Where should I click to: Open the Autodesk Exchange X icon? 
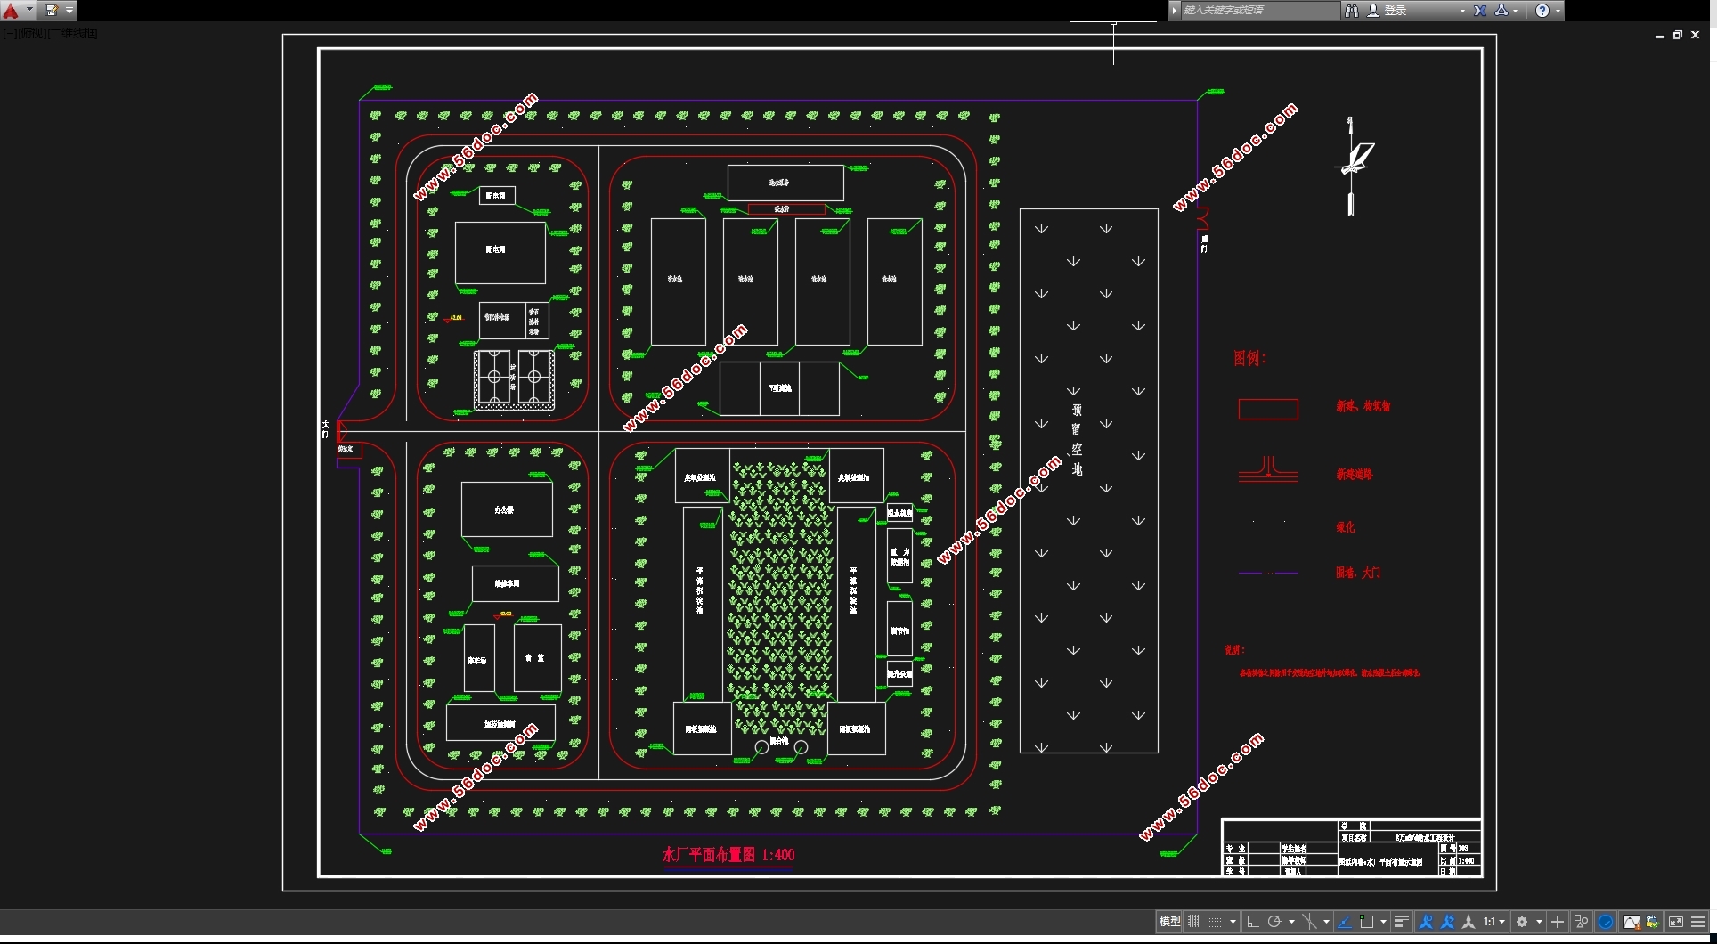click(x=1480, y=11)
